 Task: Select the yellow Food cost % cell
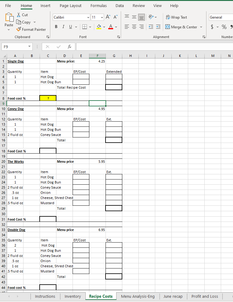coord(48,98)
